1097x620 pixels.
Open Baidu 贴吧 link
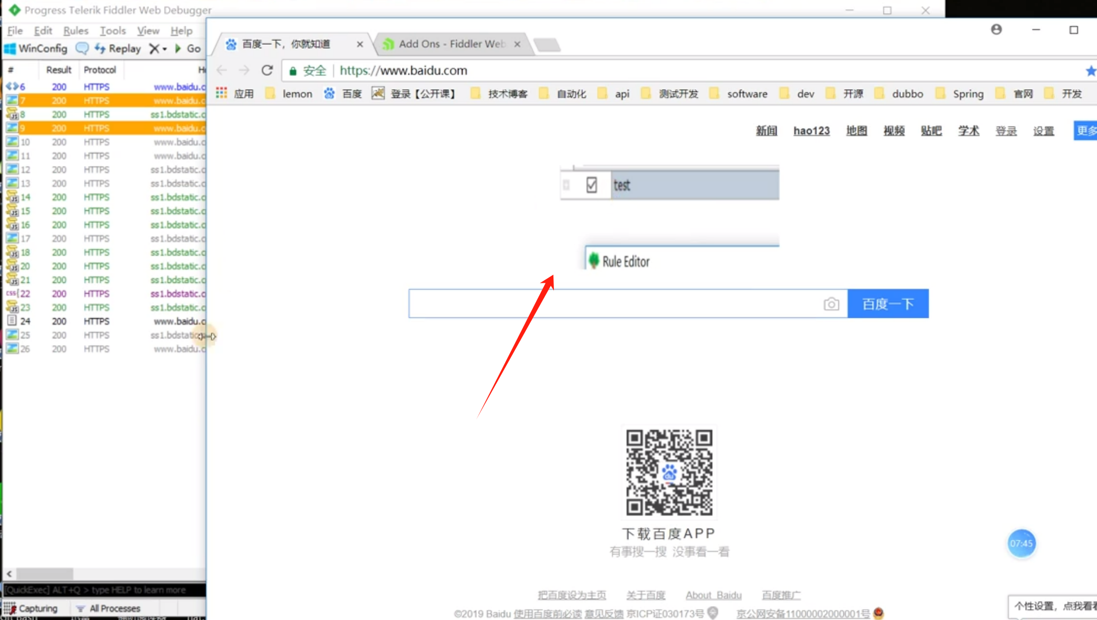pos(931,131)
